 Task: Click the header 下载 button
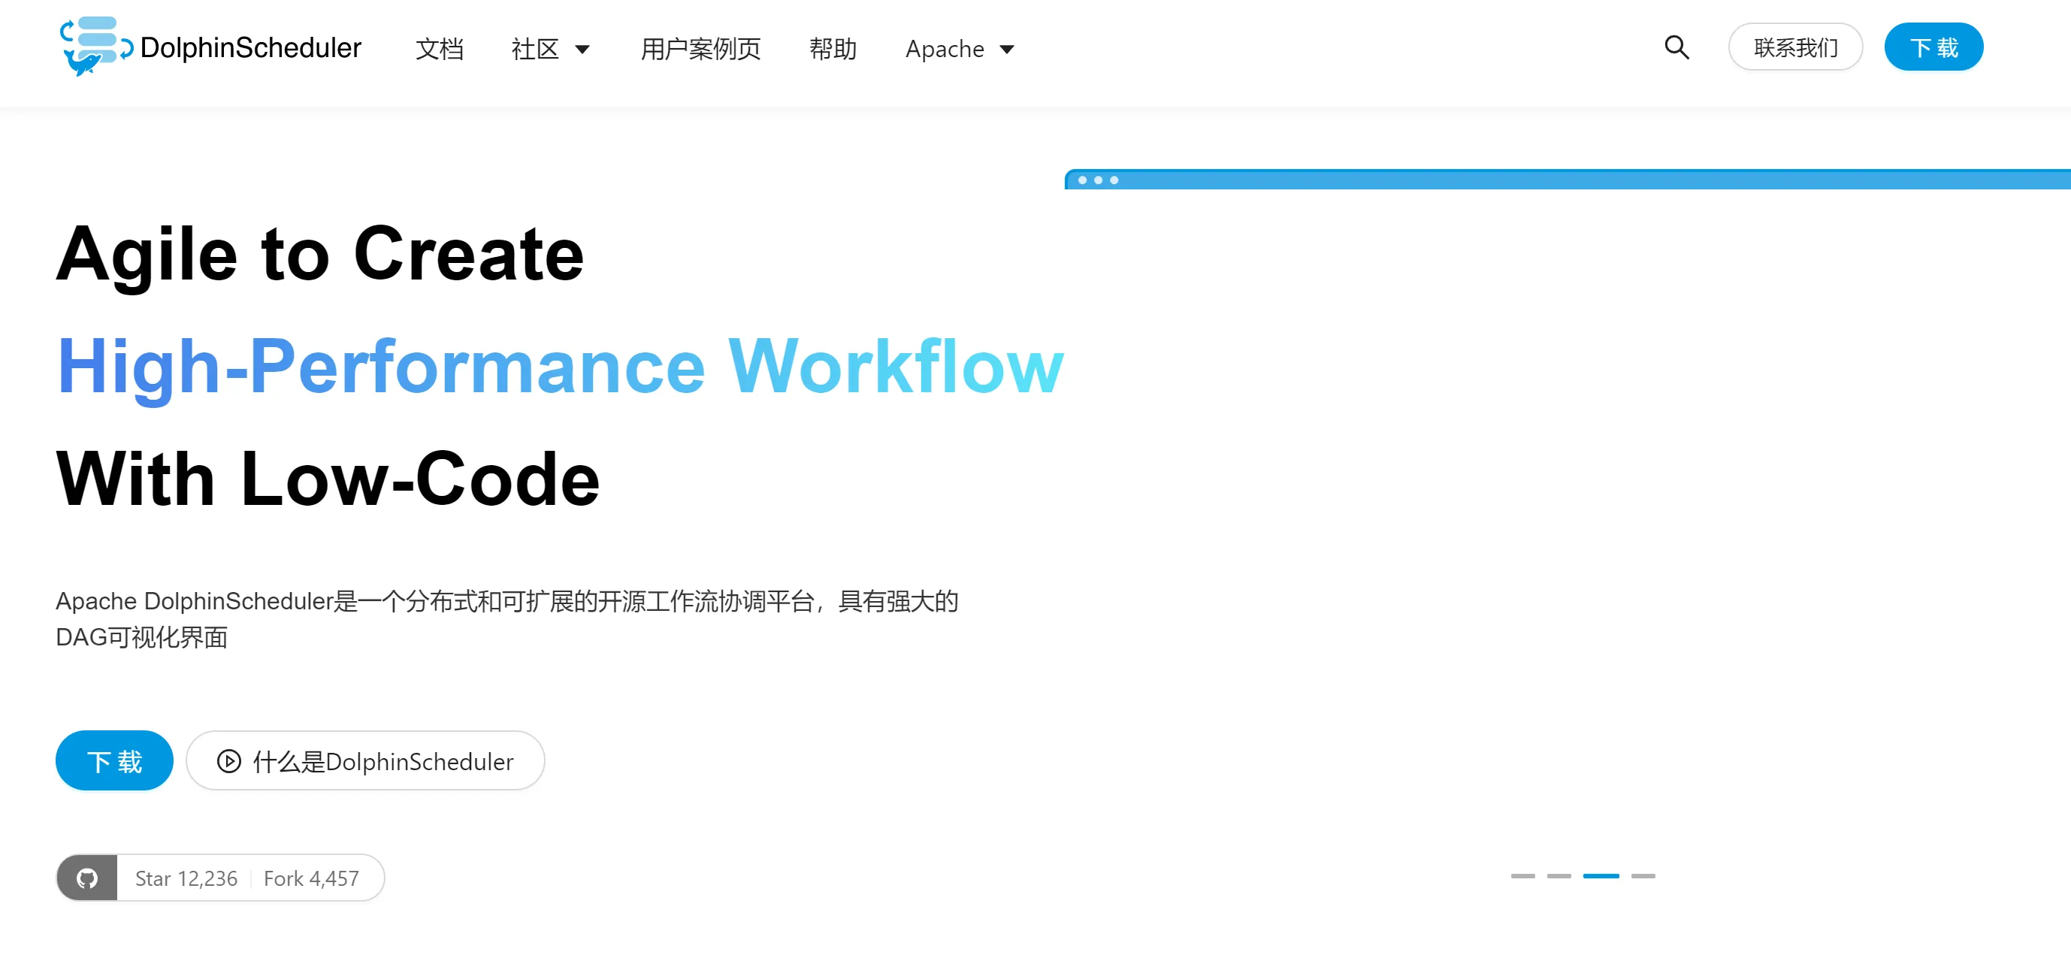tap(1933, 47)
